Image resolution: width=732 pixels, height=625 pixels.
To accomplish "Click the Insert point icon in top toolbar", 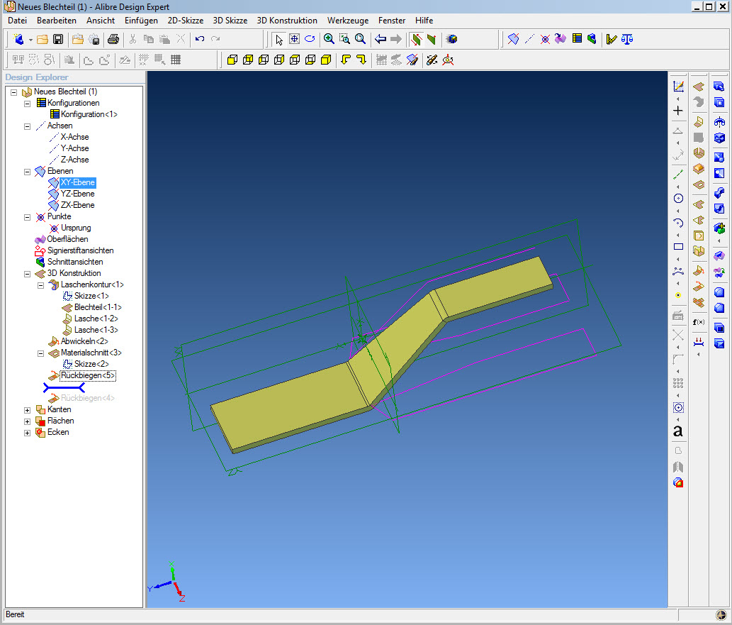I will [545, 39].
